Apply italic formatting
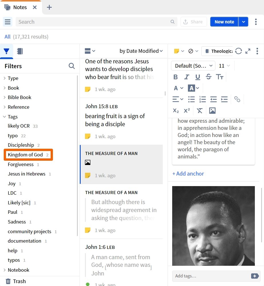This screenshot has width=264, height=286. pyautogui.click(x=186, y=77)
